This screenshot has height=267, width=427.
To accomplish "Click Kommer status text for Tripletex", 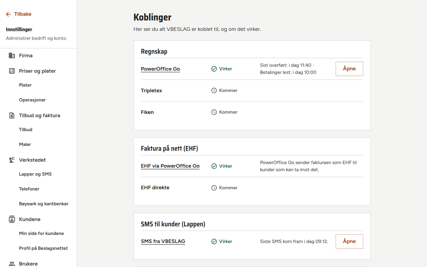I will click(x=228, y=90).
